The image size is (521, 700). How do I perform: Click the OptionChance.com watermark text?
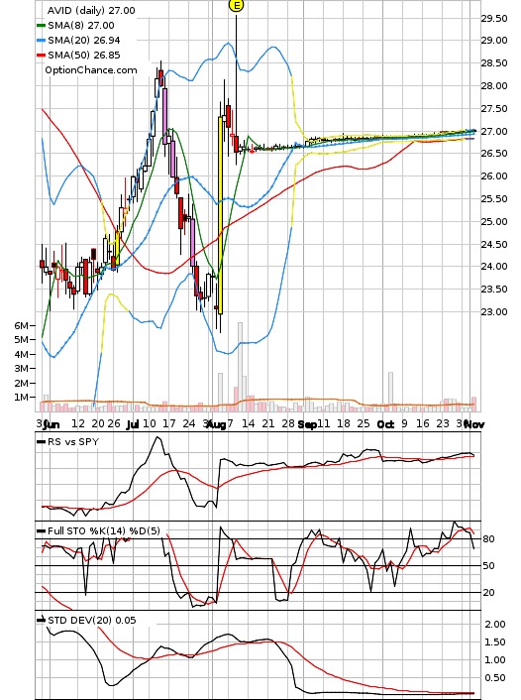click(x=90, y=70)
